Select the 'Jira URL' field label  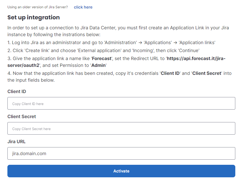tap(17, 141)
